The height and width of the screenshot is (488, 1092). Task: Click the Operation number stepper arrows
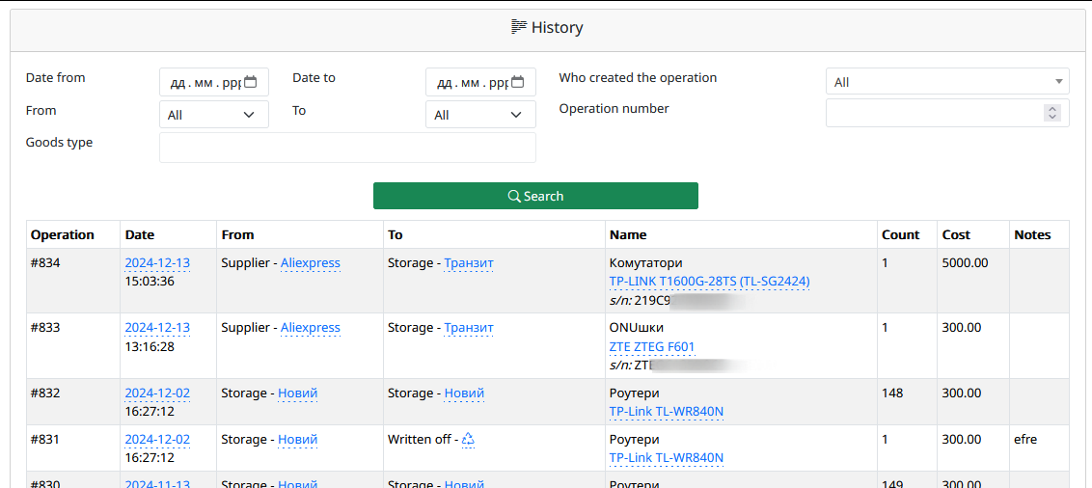click(1052, 113)
